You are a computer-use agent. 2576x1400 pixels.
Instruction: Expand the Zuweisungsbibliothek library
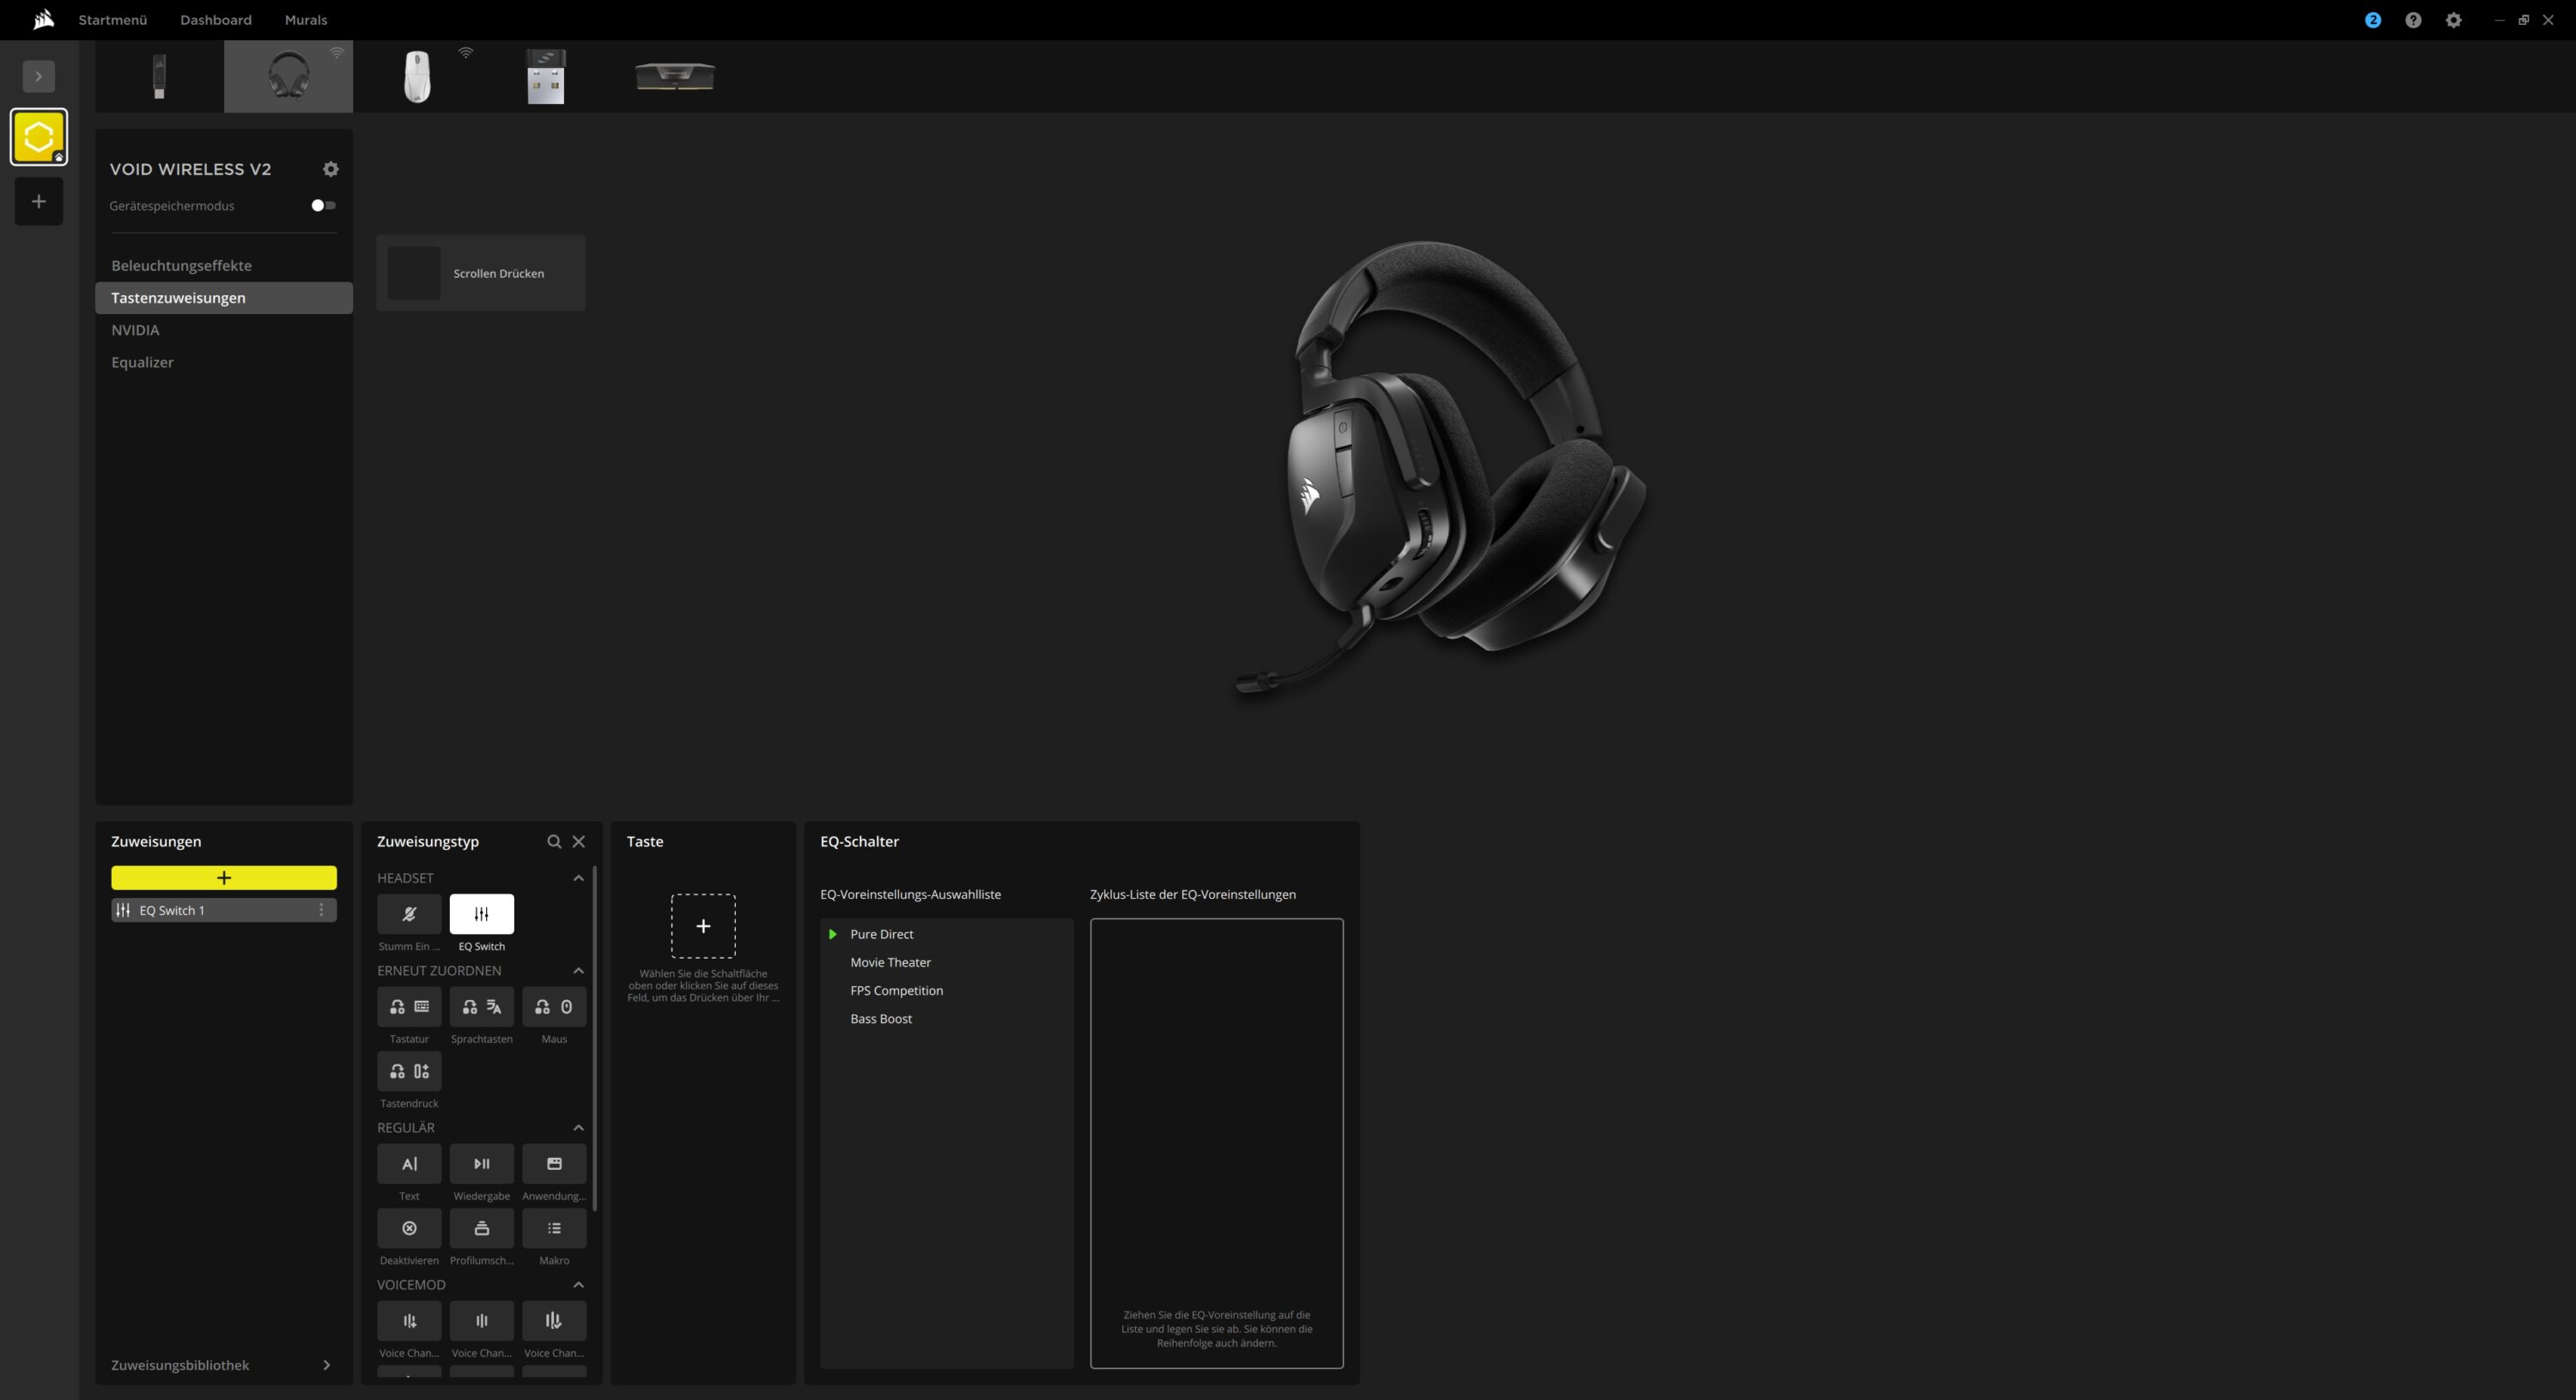(326, 1365)
